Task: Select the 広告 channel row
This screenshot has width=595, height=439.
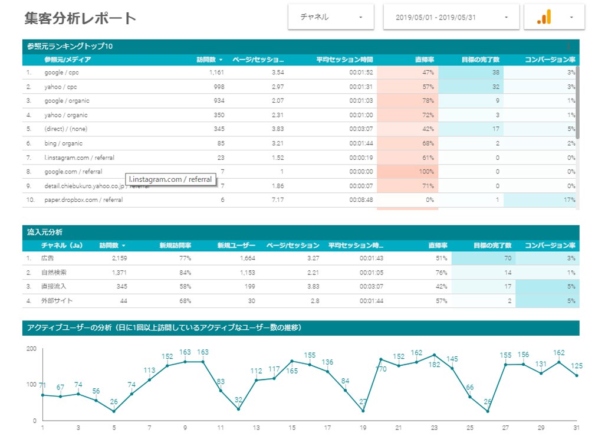Action: click(301, 258)
